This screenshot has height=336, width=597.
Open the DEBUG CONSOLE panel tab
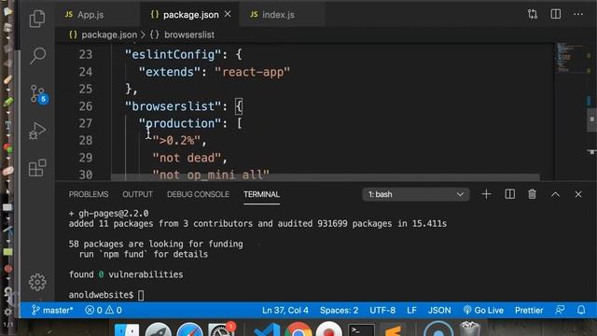[198, 194]
